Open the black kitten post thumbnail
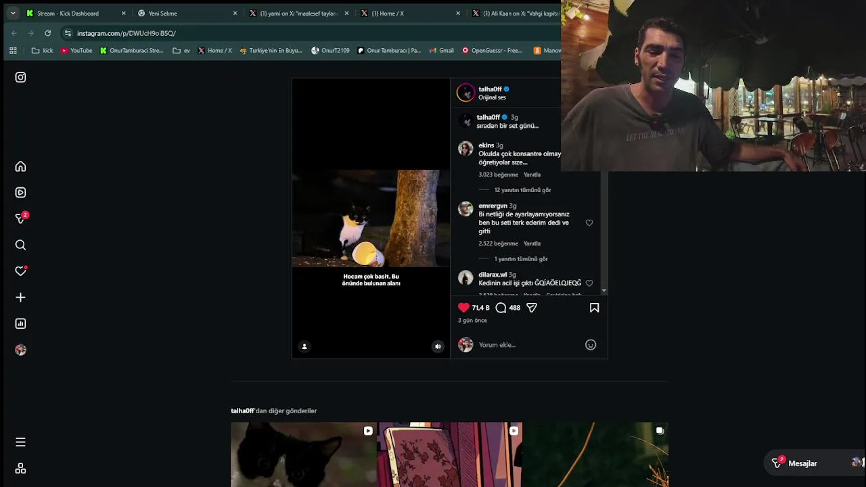Image resolution: width=866 pixels, height=487 pixels. (303, 455)
